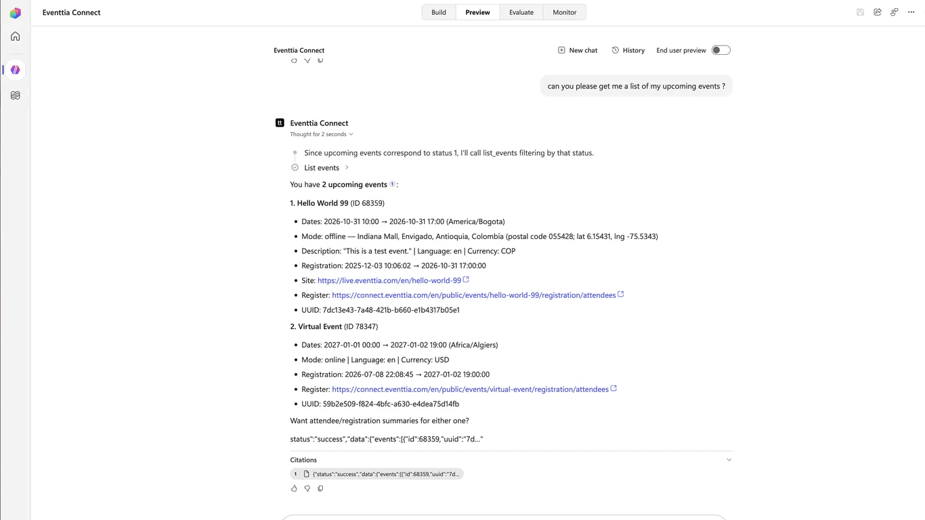Open the live.eventtia.com hello-world-99 site link
The height and width of the screenshot is (520, 925).
pos(389,280)
